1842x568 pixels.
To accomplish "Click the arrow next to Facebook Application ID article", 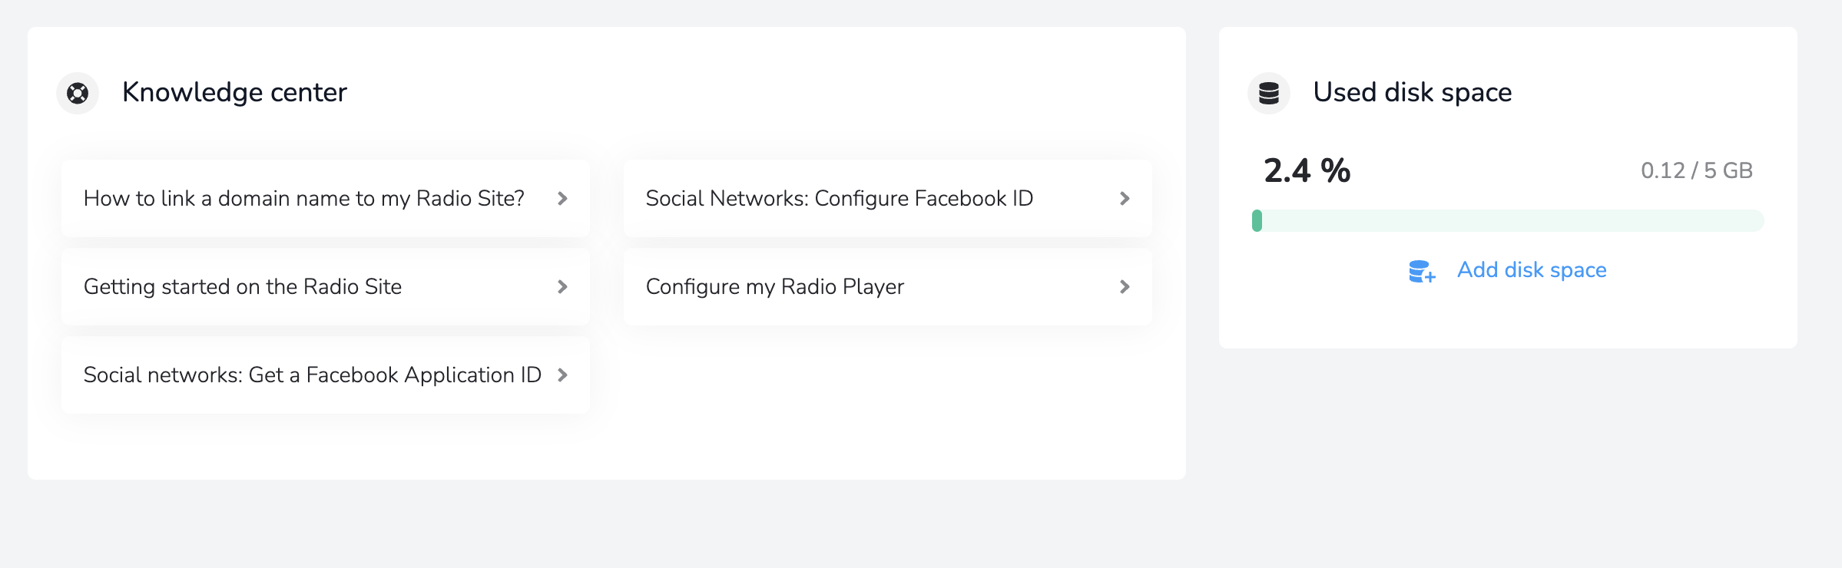I will coord(562,375).
